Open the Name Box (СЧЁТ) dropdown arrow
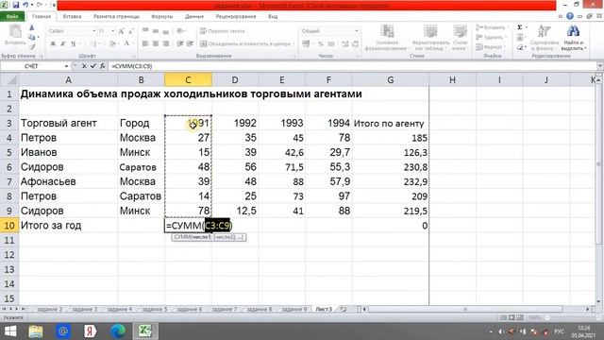The height and width of the screenshot is (340, 604). click(66, 66)
